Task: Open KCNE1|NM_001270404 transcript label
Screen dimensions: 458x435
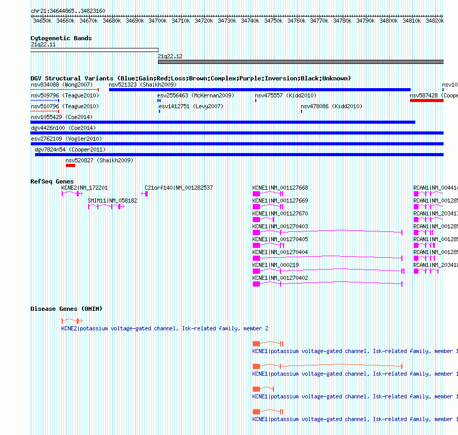Action: tap(280, 252)
